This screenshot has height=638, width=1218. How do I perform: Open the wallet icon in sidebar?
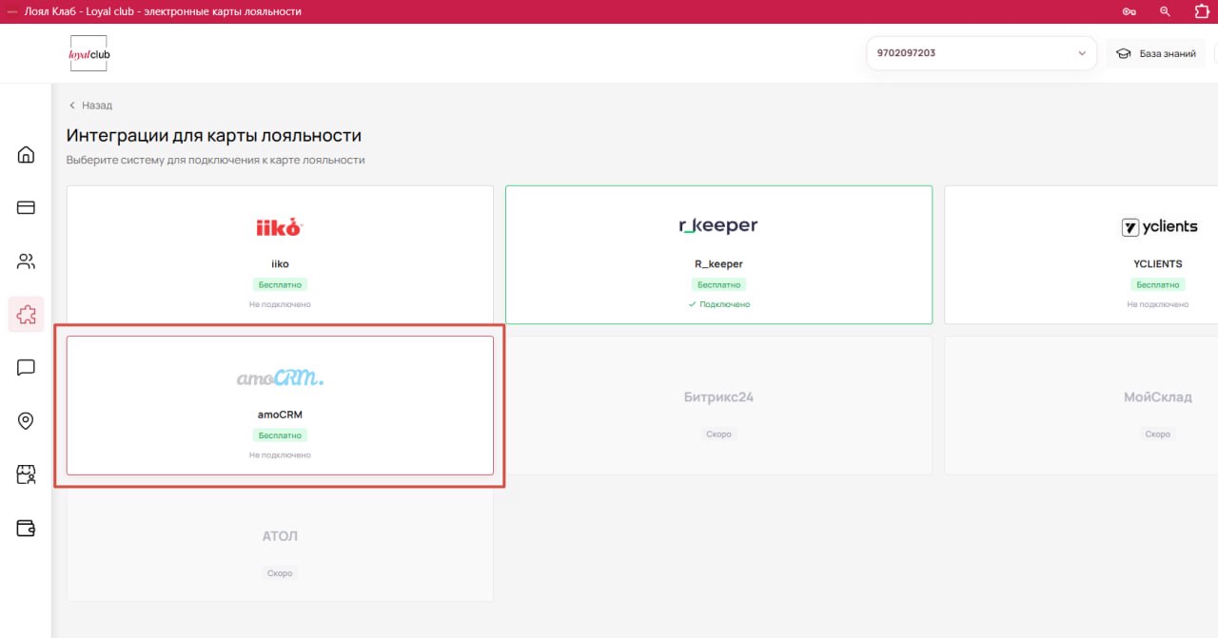(x=26, y=528)
